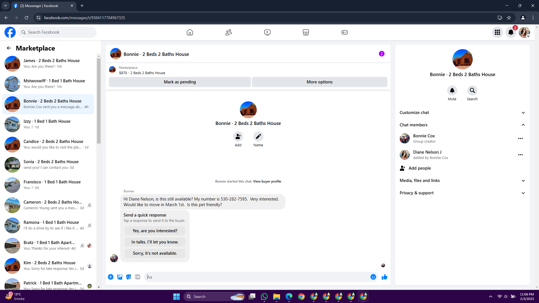Unmute the Cameron conversation bell icon

pyautogui.click(x=90, y=205)
